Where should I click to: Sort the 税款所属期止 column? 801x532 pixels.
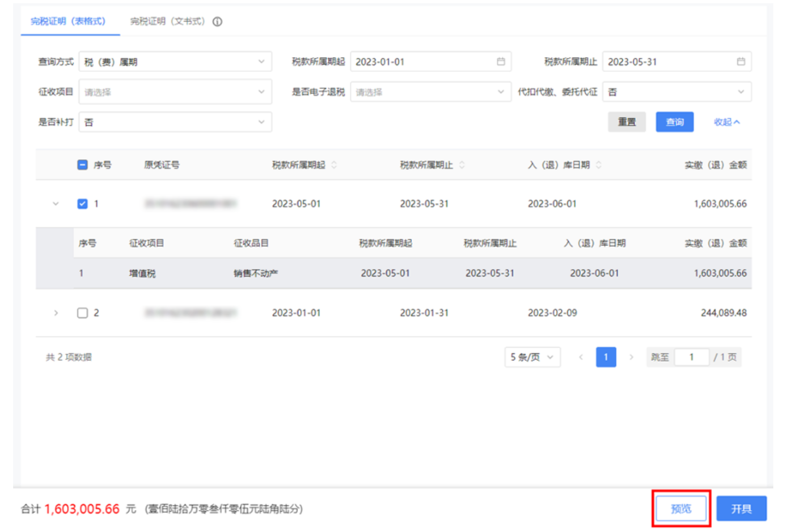462,165
